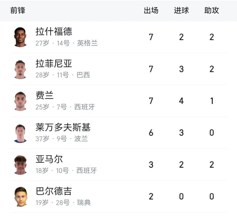This screenshot has height=216, width=237.
Task: Click player name 拉菲尼亚
Action: [x=54, y=64]
